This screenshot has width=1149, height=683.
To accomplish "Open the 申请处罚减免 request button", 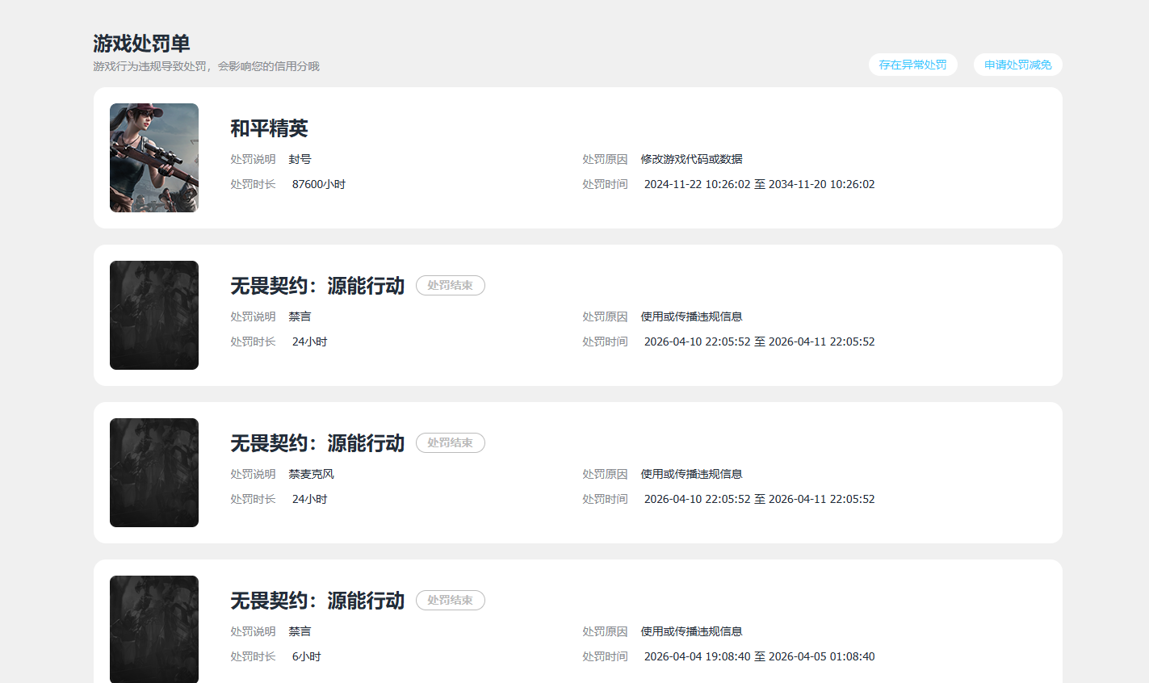I will click(1017, 65).
